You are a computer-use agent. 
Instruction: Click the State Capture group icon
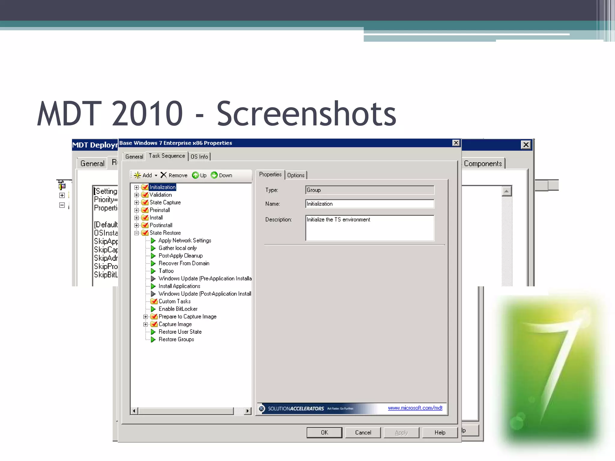pyautogui.click(x=145, y=202)
